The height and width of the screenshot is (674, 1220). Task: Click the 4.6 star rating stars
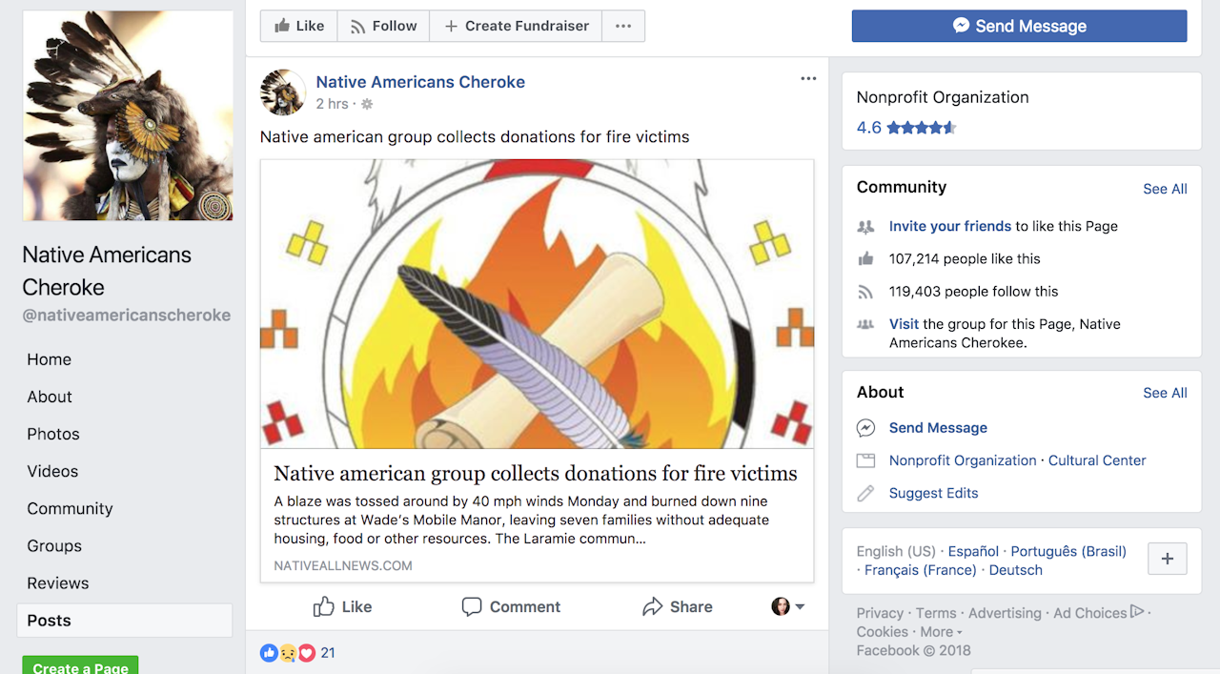pyautogui.click(x=920, y=127)
